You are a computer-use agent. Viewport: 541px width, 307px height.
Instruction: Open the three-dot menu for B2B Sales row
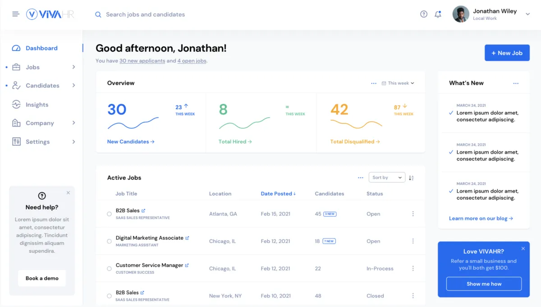coord(413,213)
